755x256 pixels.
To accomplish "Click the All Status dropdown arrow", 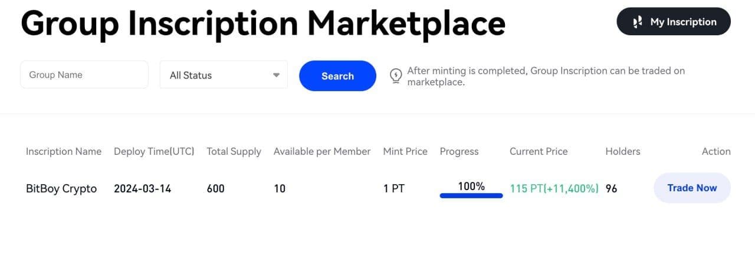I will pyautogui.click(x=276, y=75).
